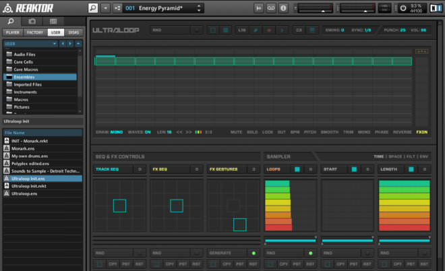Select the pencil draw tool in the Ultraloop header
Screen dimensions: 445x271
[256, 30]
